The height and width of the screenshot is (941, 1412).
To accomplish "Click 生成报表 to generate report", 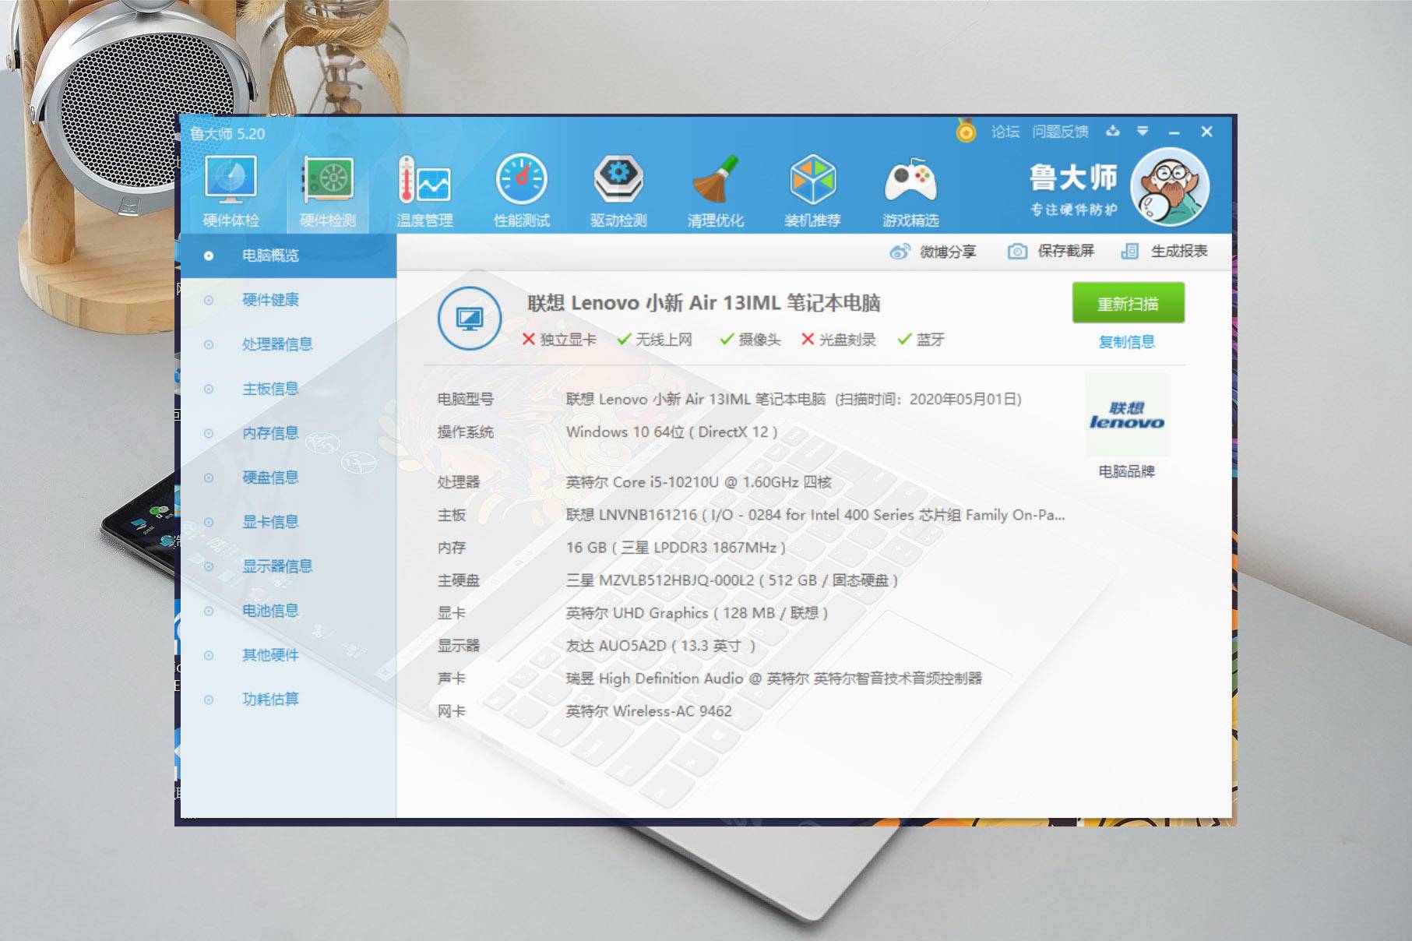I will click(x=1164, y=251).
